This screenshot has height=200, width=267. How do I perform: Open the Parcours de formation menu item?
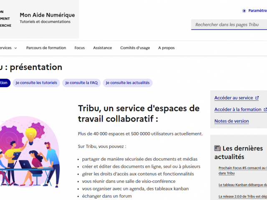pos(46,48)
